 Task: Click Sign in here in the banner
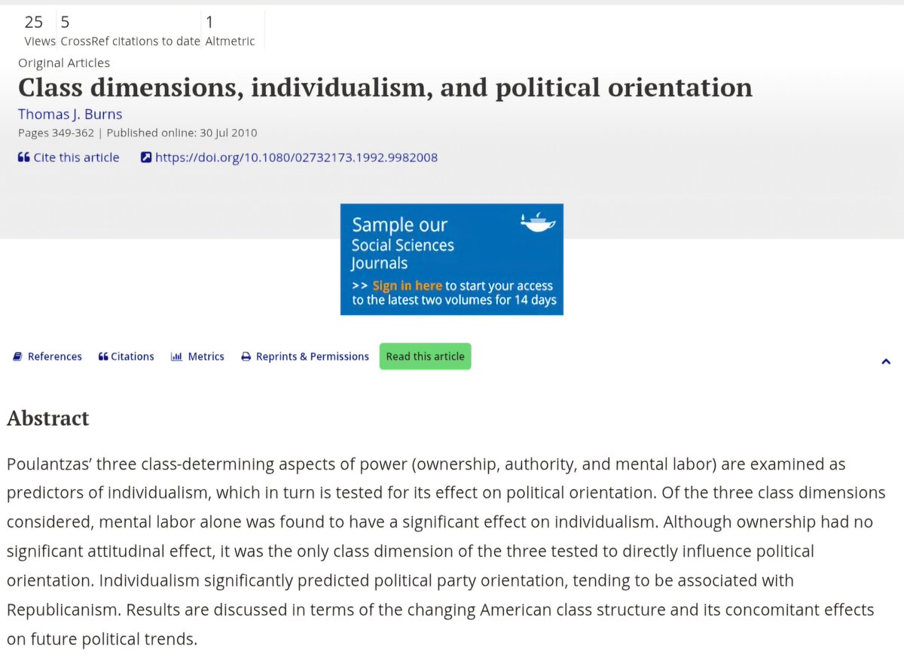pyautogui.click(x=407, y=286)
